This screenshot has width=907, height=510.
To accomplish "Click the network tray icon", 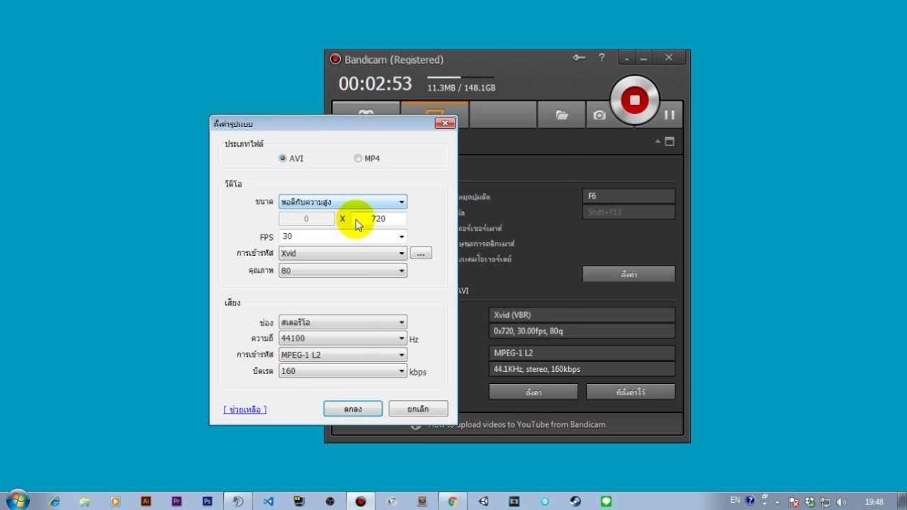I will coord(826,502).
